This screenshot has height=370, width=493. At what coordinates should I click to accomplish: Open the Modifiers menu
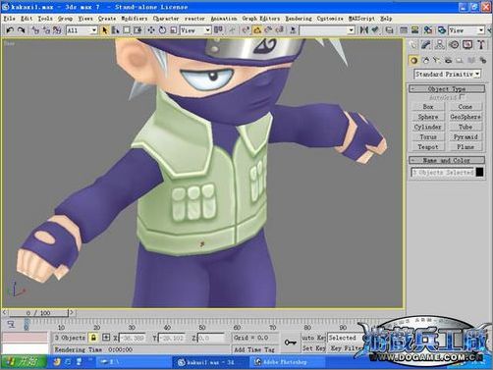click(x=135, y=19)
